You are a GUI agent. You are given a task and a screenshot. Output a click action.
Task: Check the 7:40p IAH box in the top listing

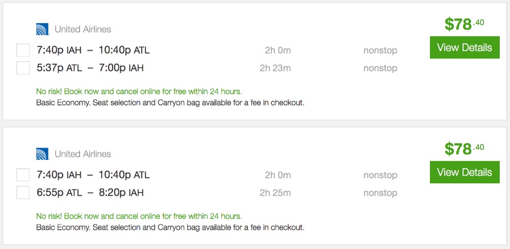pos(23,50)
